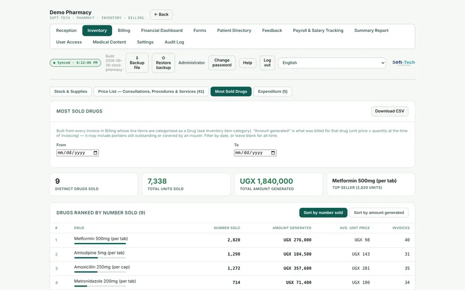Open Price List Consultations subtab
Viewport: 465px width, 290px height.
click(151, 92)
